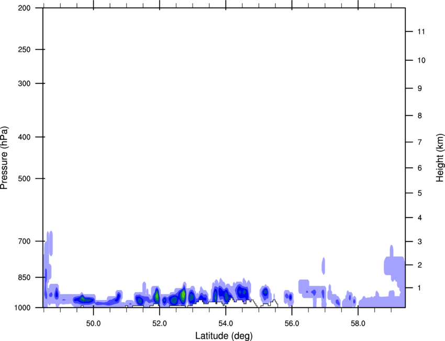This screenshot has height=341, width=445.
Task: Click the 7 km height label
Action: click(x=420, y=142)
